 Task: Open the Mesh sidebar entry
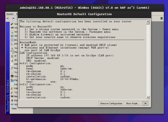[x=14, y=52]
